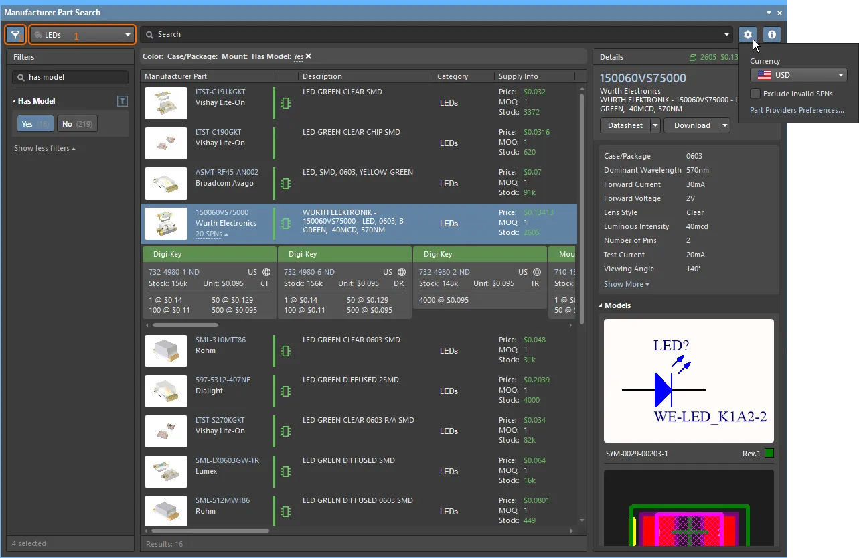Click Color filter label in filter bar

[x=153, y=56]
